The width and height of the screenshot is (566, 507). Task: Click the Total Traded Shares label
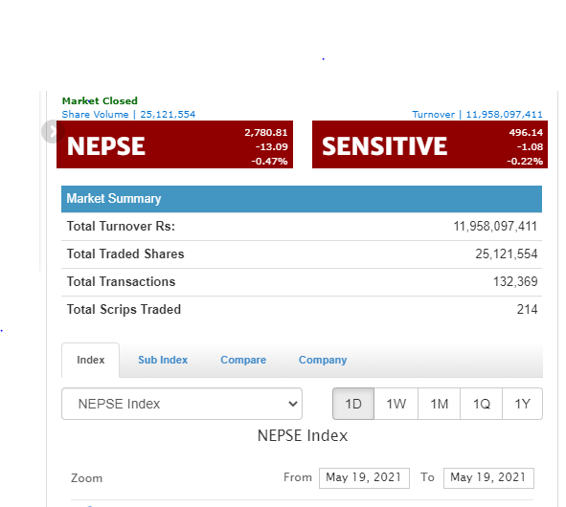tap(125, 254)
